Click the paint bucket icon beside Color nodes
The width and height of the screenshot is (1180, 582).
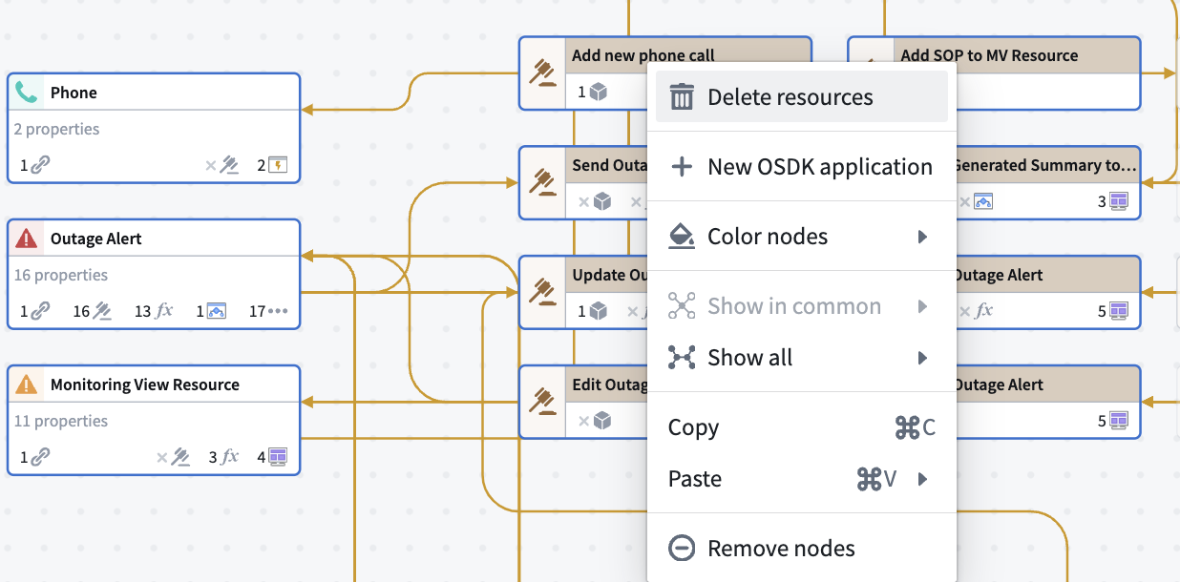click(x=682, y=236)
